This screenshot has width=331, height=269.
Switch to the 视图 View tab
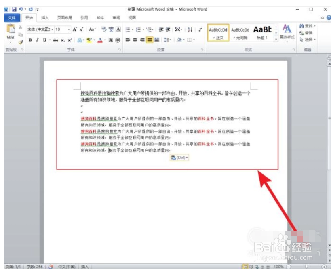point(132,18)
